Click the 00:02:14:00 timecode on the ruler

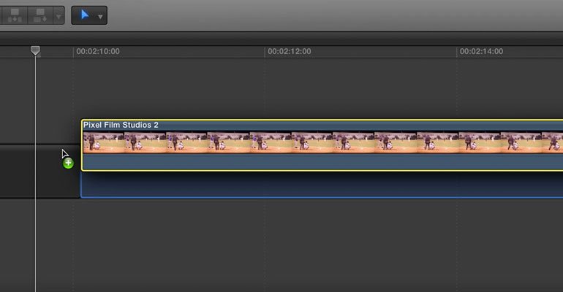pos(481,51)
